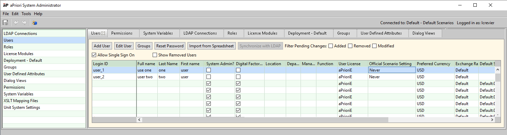Image resolution: width=507 pixels, height=135 pixels.
Task: Select Deployment - Default in left sidebar
Action: (44, 60)
